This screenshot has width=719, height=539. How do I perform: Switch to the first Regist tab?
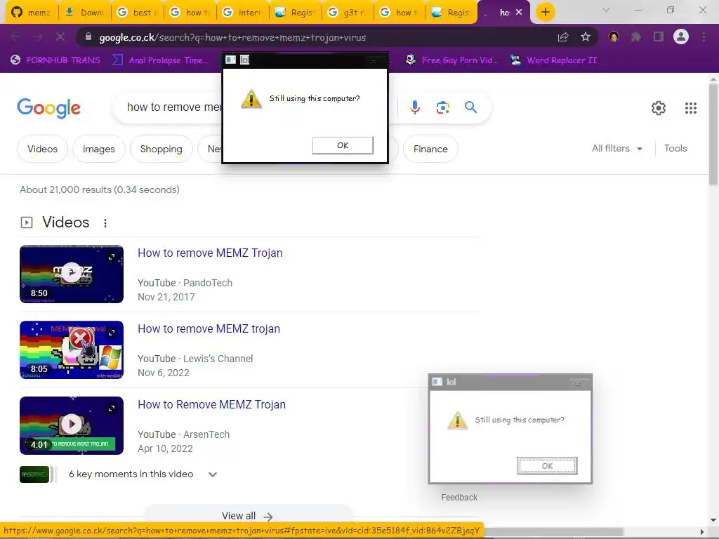(296, 13)
